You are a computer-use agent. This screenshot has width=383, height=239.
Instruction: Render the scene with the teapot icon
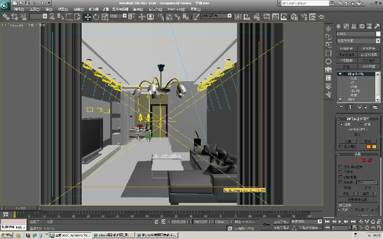pyautogui.click(x=321, y=17)
